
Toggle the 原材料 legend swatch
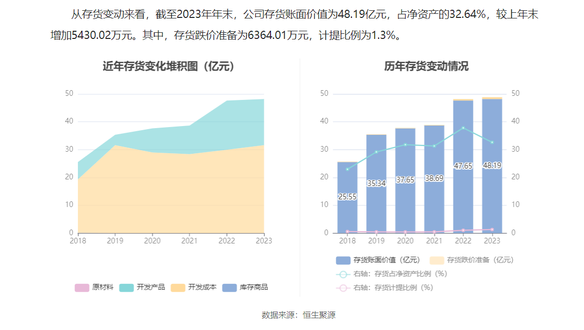coord(82,287)
